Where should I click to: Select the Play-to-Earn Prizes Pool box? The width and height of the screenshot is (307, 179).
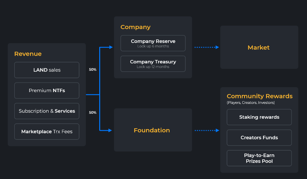(259, 158)
